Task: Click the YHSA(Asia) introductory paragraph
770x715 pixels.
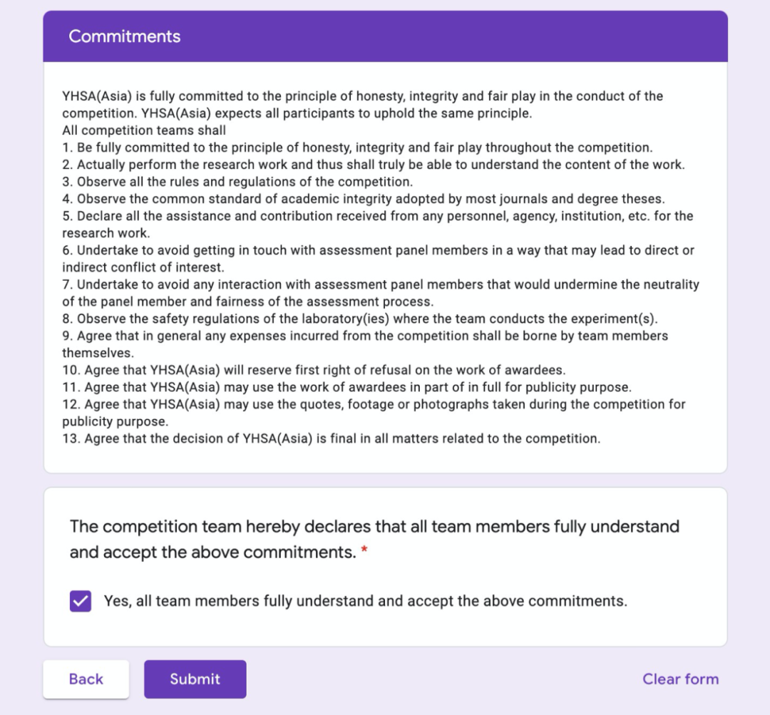Action: 362,105
